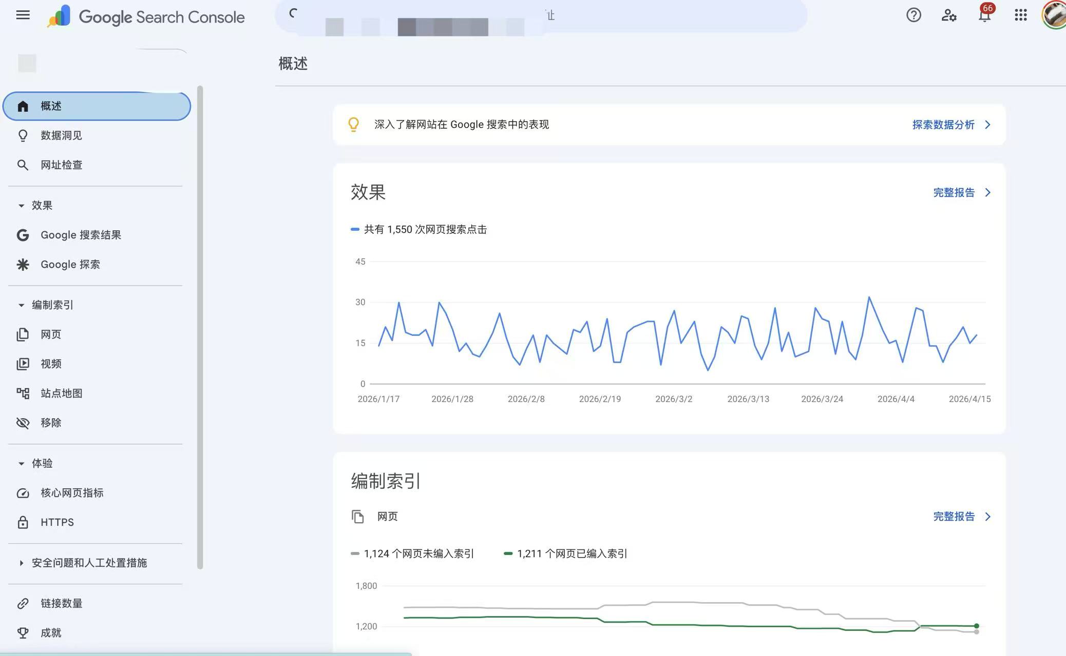
Task: Click 网页 label in indexing card
Action: pyautogui.click(x=387, y=516)
